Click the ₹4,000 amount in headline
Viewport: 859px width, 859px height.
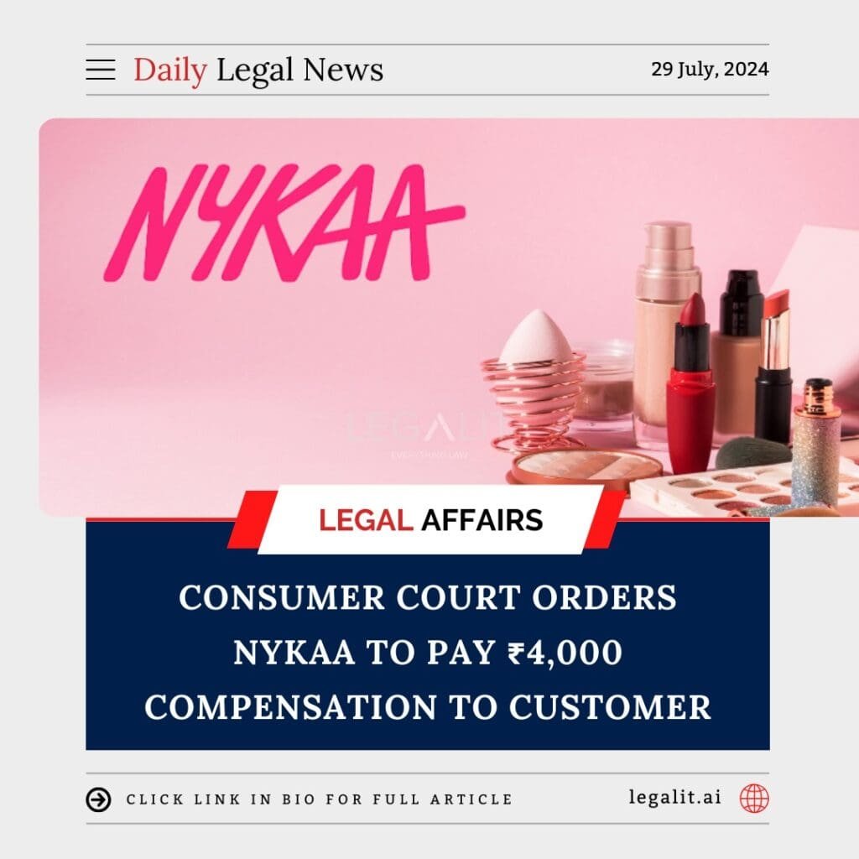tap(565, 653)
